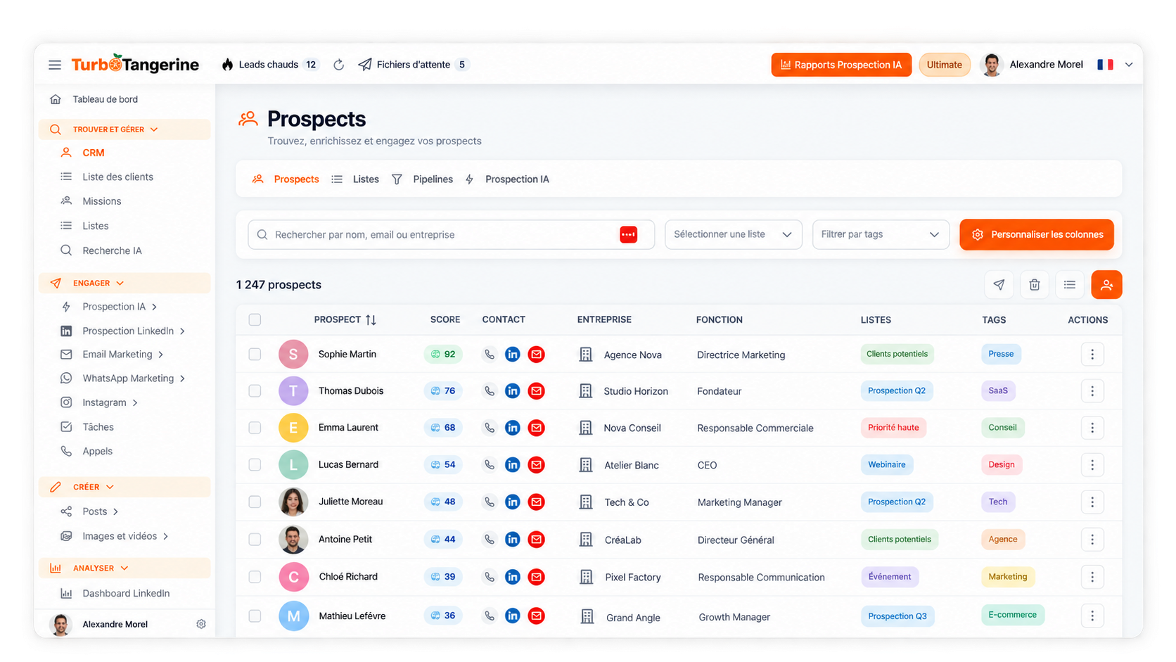The height and width of the screenshot is (662, 1176).
Task: Toggle the select-all checkbox in the table header
Action: click(x=255, y=320)
